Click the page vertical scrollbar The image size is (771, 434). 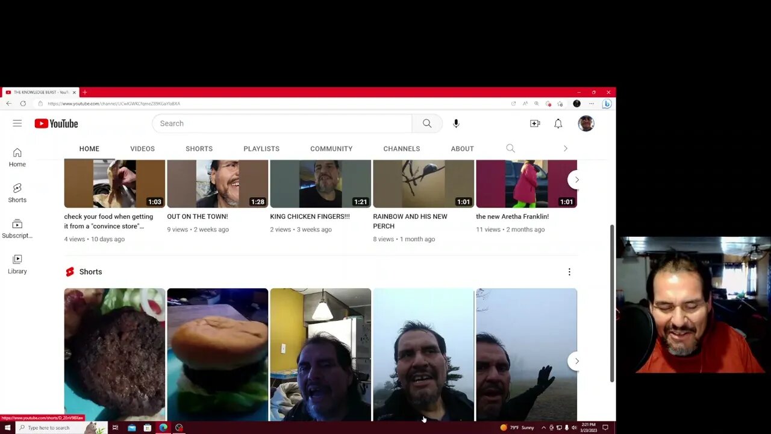point(613,303)
